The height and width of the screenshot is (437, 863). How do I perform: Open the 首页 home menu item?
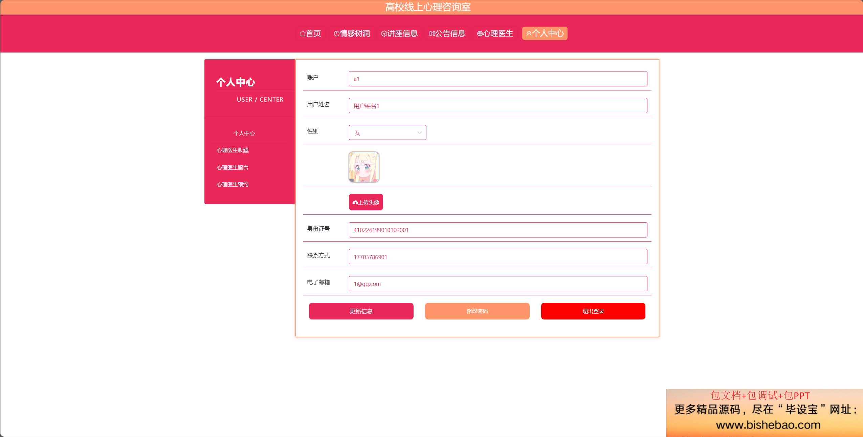coord(310,33)
